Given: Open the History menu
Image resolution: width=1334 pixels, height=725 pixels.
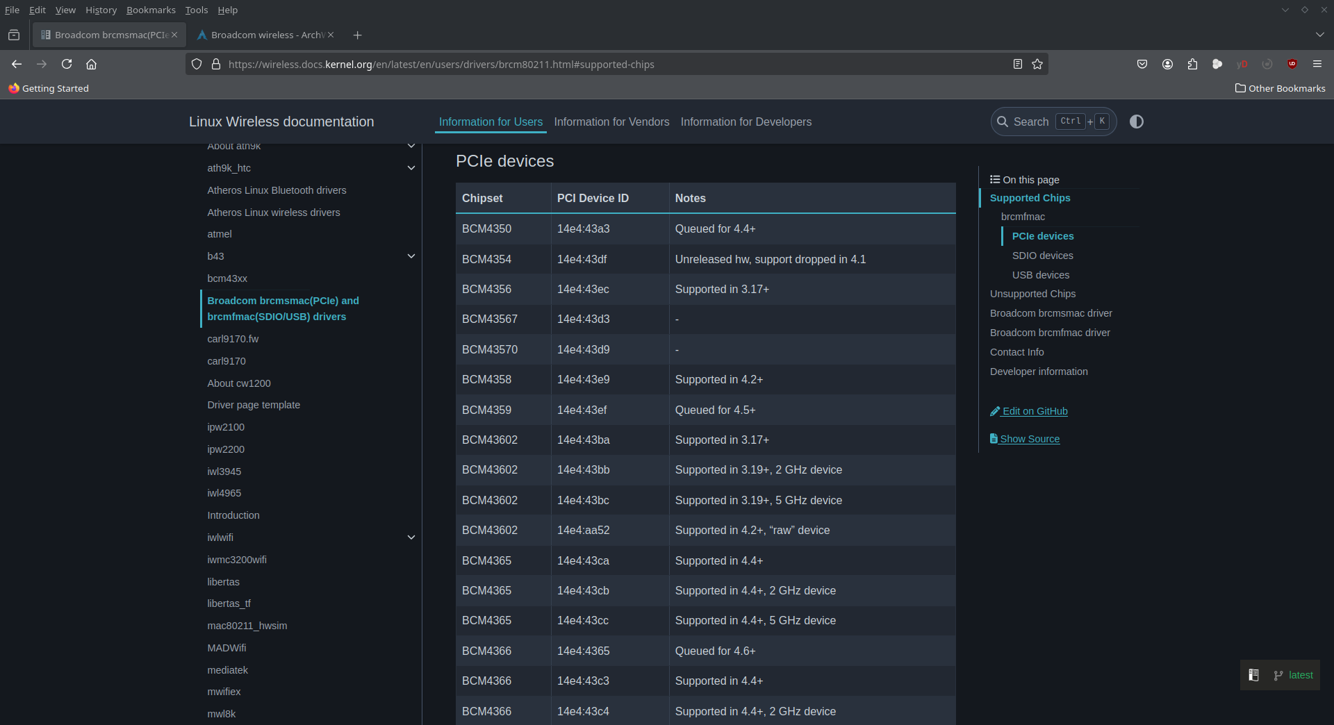Looking at the screenshot, I should (x=101, y=10).
